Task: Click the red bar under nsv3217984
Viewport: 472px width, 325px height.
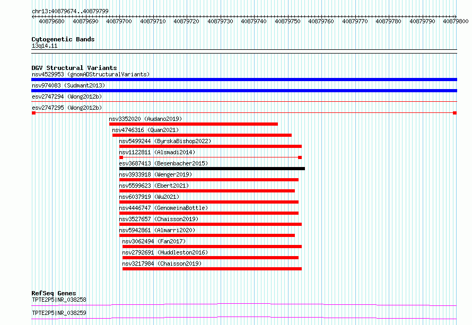Action: (x=212, y=269)
